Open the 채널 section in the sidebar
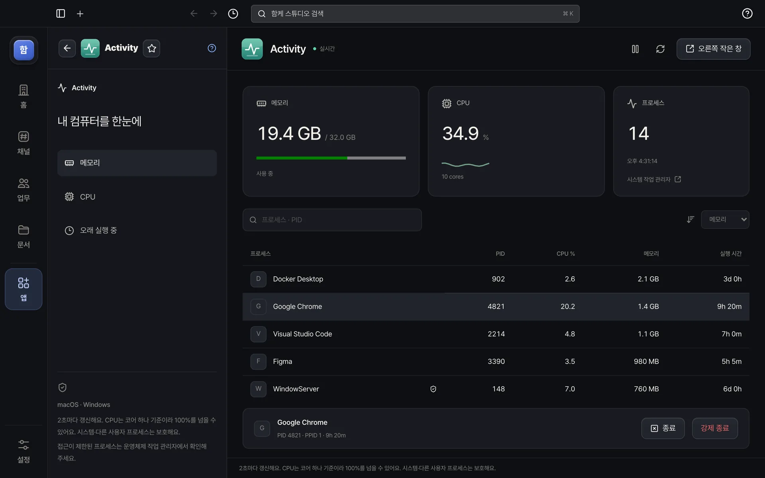The width and height of the screenshot is (765, 478). tap(24, 143)
